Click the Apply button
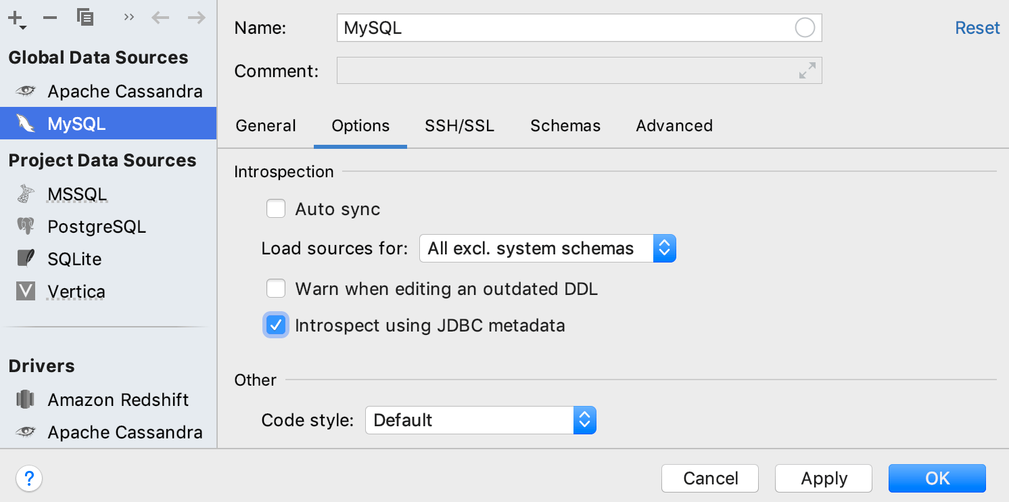The width and height of the screenshot is (1009, 502). (824, 478)
